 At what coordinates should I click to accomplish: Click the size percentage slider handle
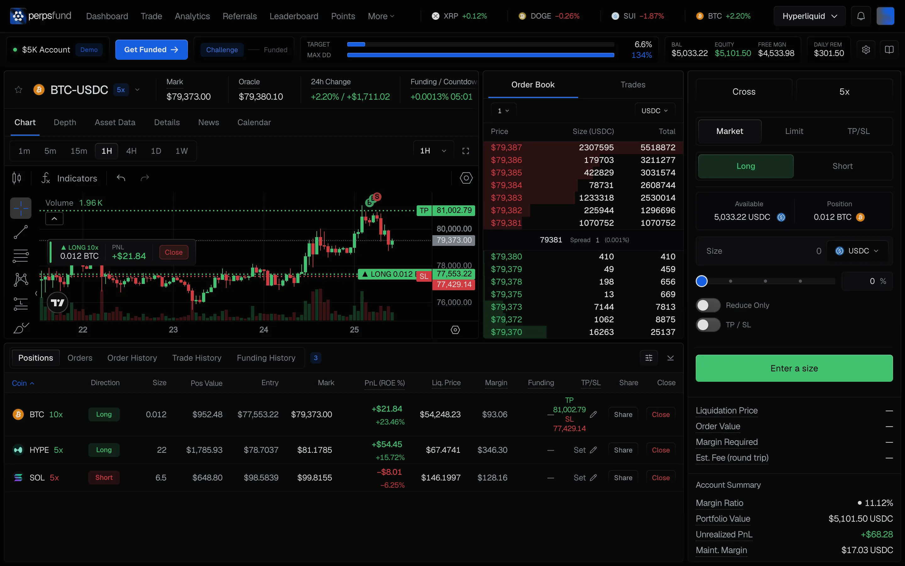(x=702, y=281)
